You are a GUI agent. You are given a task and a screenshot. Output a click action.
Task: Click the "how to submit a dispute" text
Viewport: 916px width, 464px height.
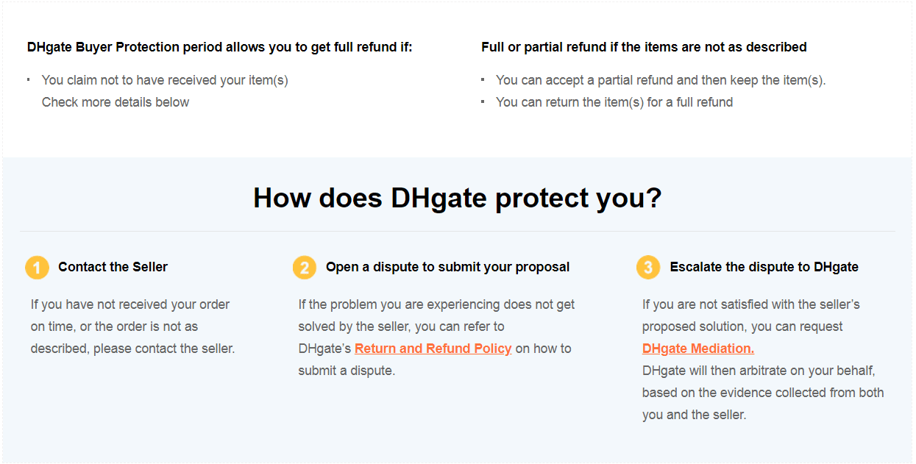(543, 349)
